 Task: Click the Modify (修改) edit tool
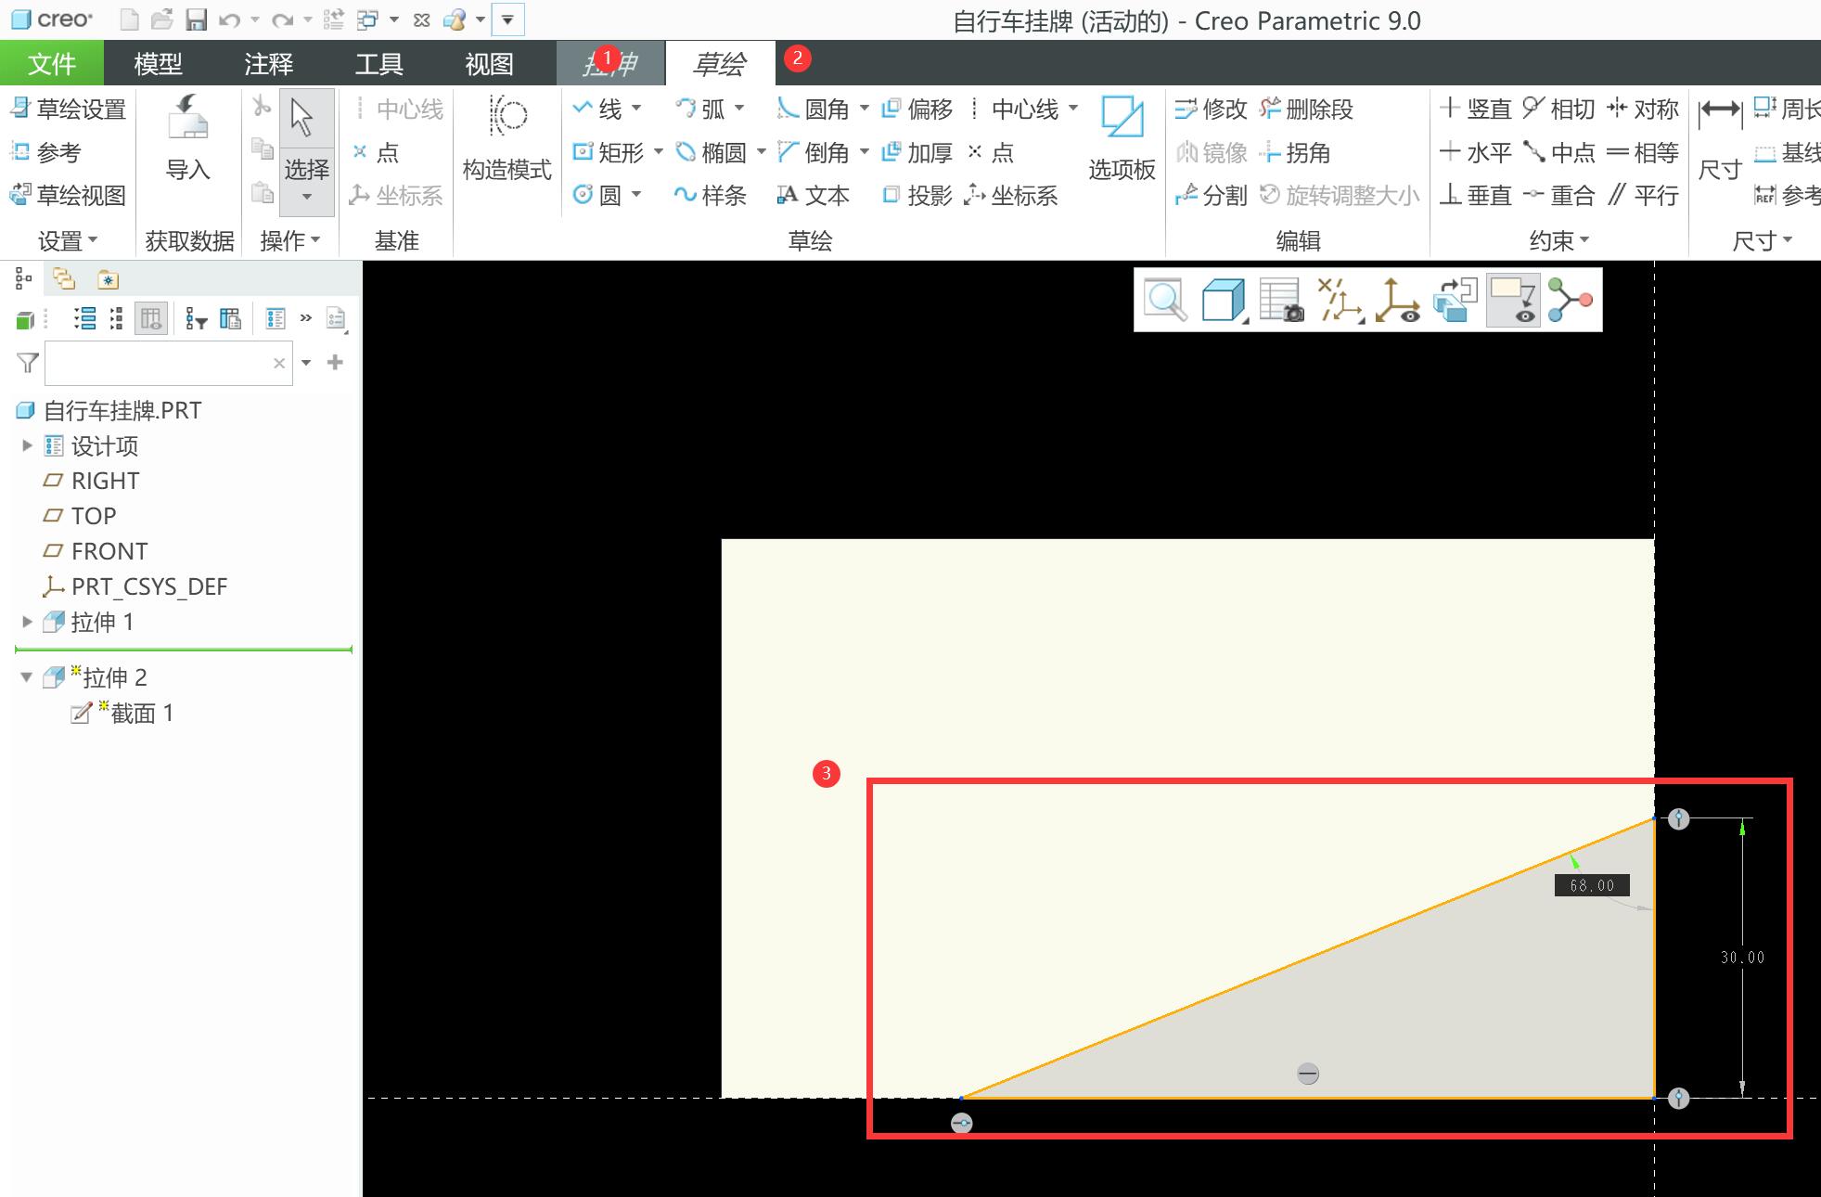[x=1210, y=109]
